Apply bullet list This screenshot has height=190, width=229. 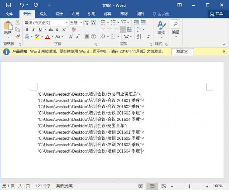[x=103, y=22]
